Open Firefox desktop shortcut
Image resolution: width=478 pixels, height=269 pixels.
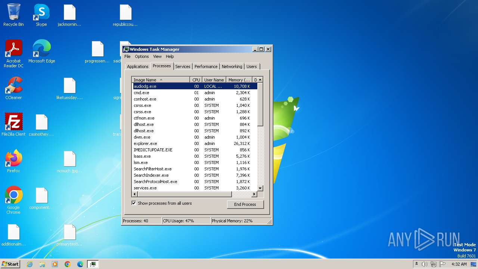point(13,161)
